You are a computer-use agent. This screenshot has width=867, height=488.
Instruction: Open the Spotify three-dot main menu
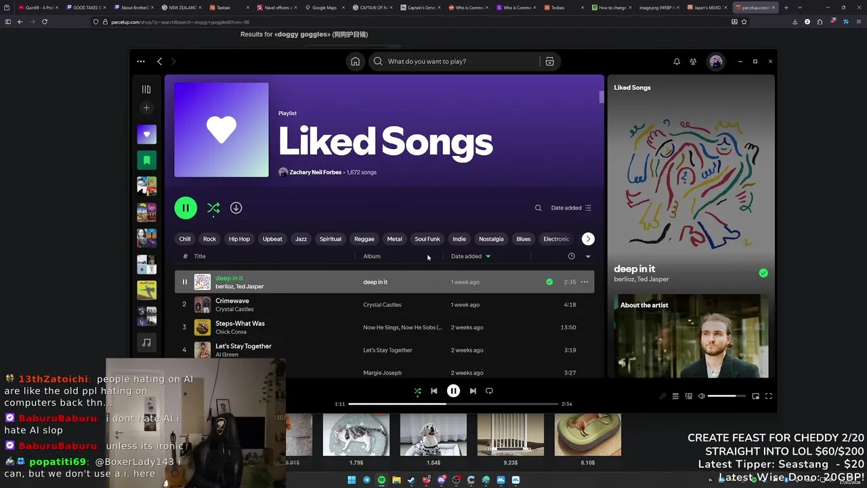(x=141, y=61)
